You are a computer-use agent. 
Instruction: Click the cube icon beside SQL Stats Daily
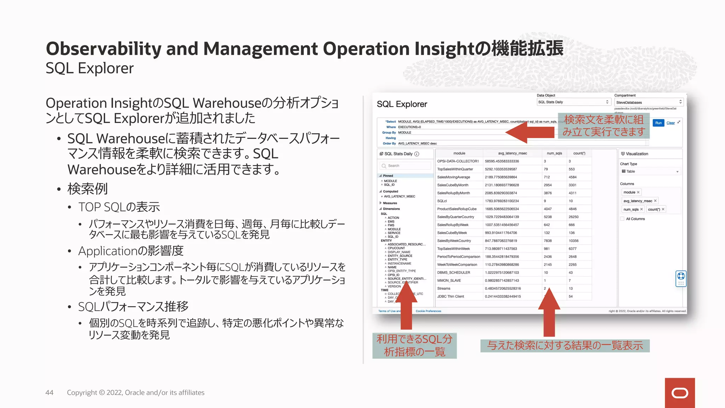(x=381, y=154)
